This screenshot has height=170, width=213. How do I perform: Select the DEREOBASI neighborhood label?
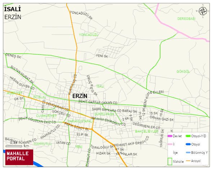(x=186, y=19)
